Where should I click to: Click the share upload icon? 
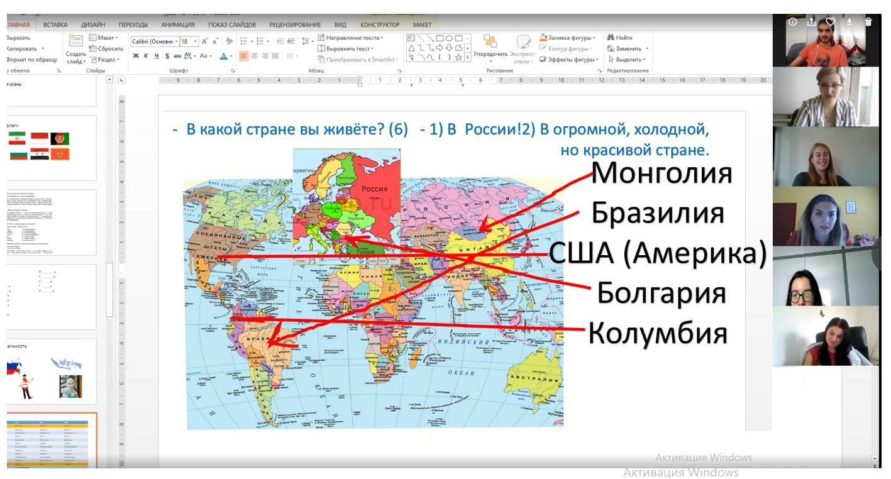811,22
